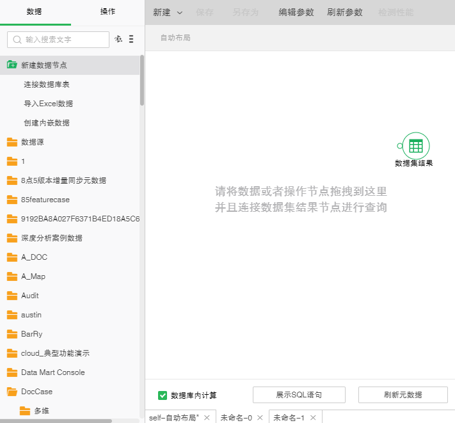Click the austin folder icon
This screenshot has width=455, height=423.
coord(12,314)
